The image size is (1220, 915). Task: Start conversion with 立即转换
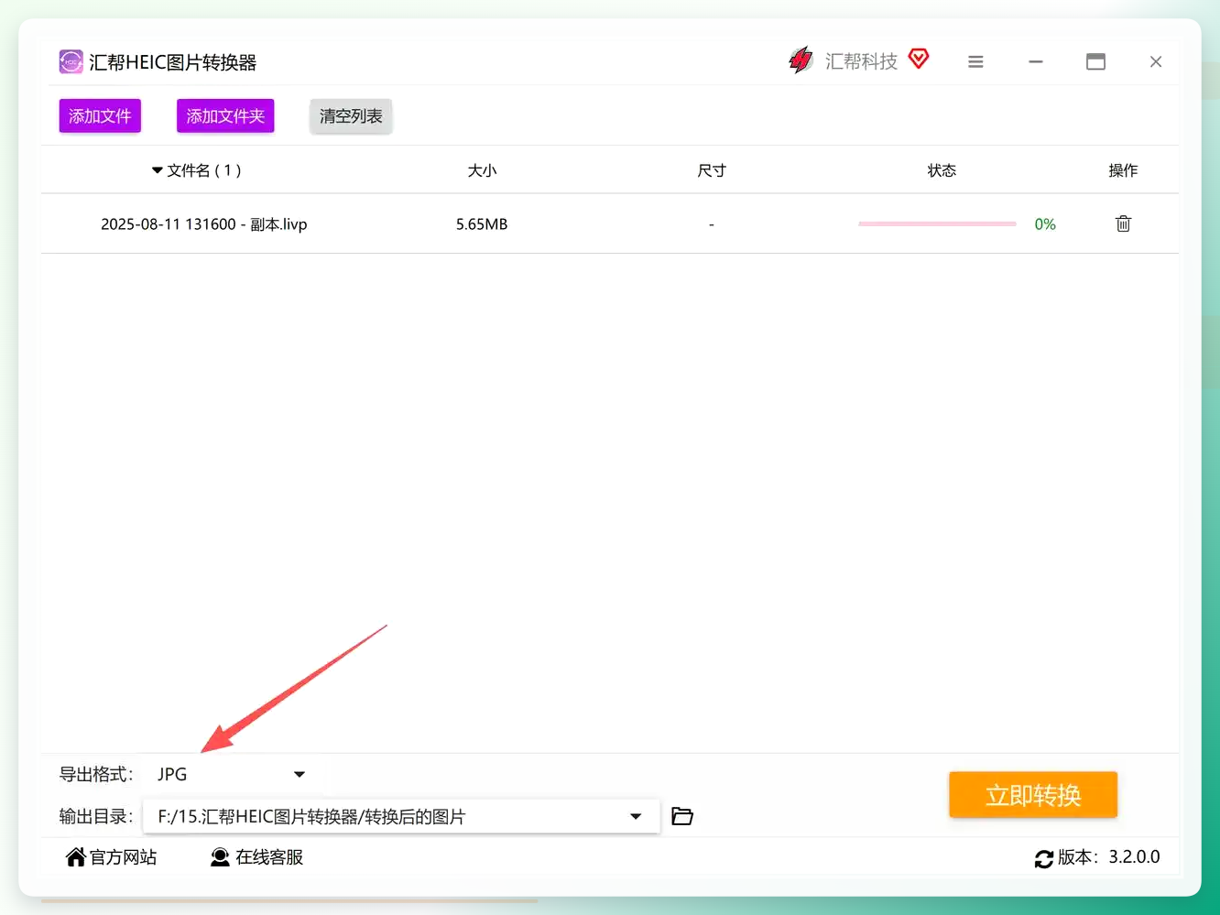pyautogui.click(x=1033, y=794)
